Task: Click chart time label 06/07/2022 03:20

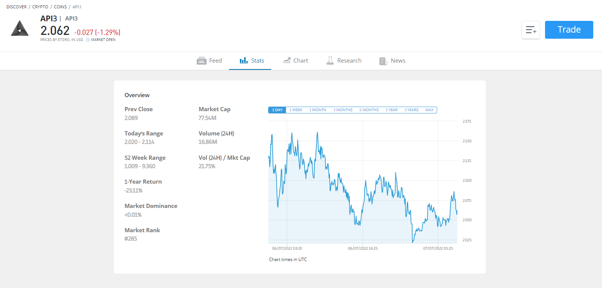Action: (x=287, y=249)
